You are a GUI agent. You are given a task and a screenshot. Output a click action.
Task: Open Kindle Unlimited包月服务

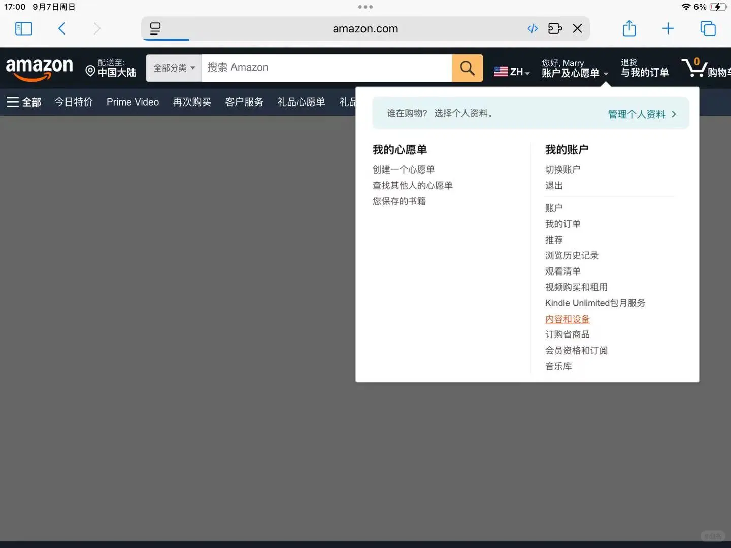point(595,303)
